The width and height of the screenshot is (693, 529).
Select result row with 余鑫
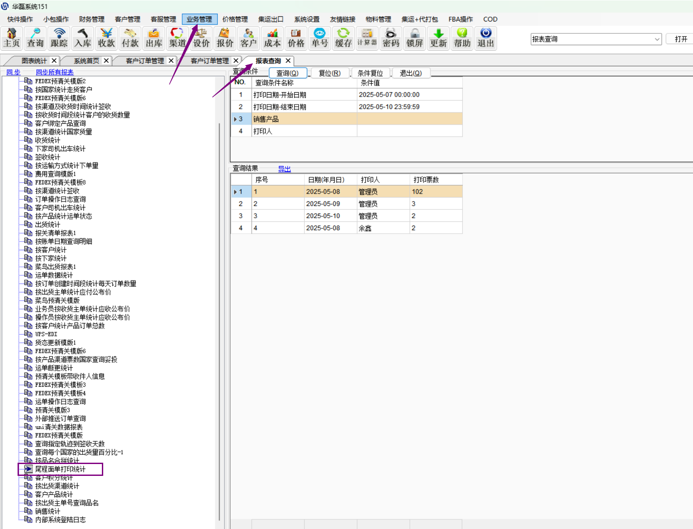[x=346, y=228]
